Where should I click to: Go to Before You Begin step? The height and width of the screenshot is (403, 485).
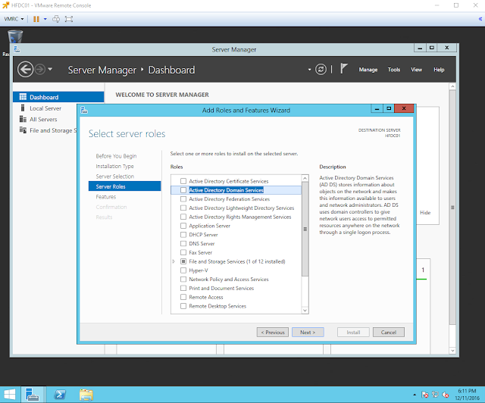116,156
